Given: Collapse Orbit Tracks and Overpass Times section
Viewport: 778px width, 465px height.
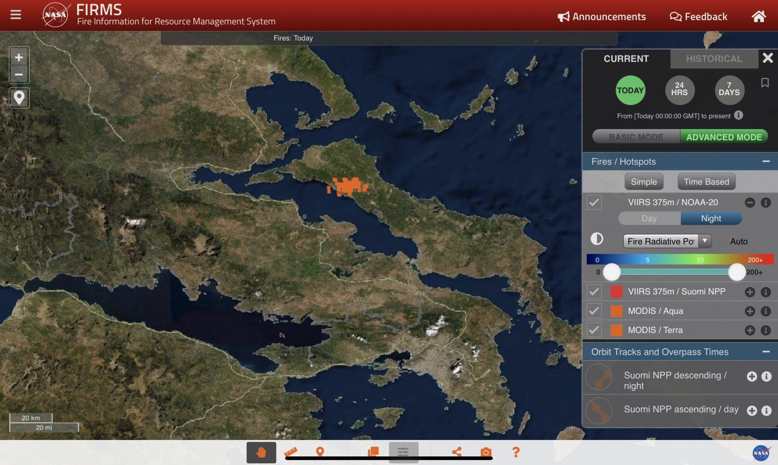Looking at the screenshot, I should point(766,352).
